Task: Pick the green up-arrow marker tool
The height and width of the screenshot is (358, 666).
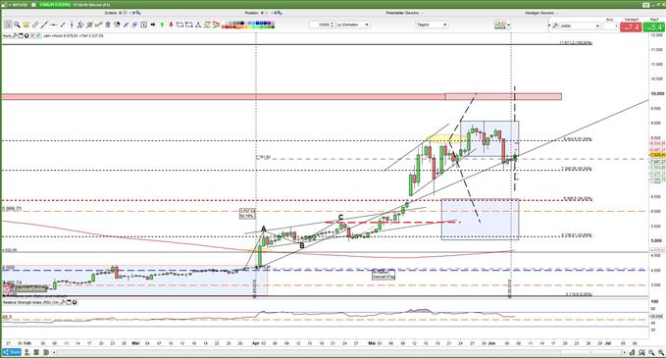Action: point(162,25)
